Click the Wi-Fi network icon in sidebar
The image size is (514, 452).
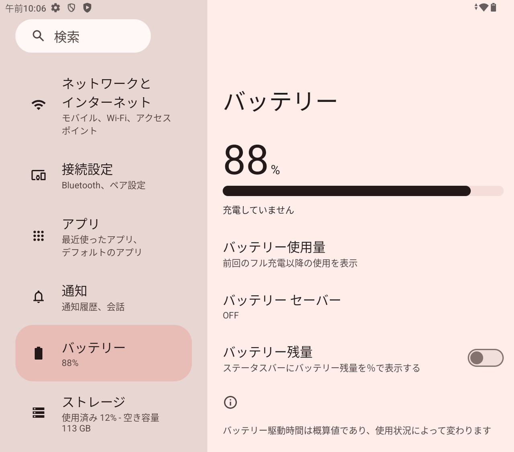(39, 105)
